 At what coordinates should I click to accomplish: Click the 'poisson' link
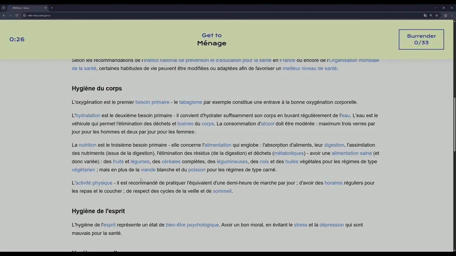tap(197, 170)
